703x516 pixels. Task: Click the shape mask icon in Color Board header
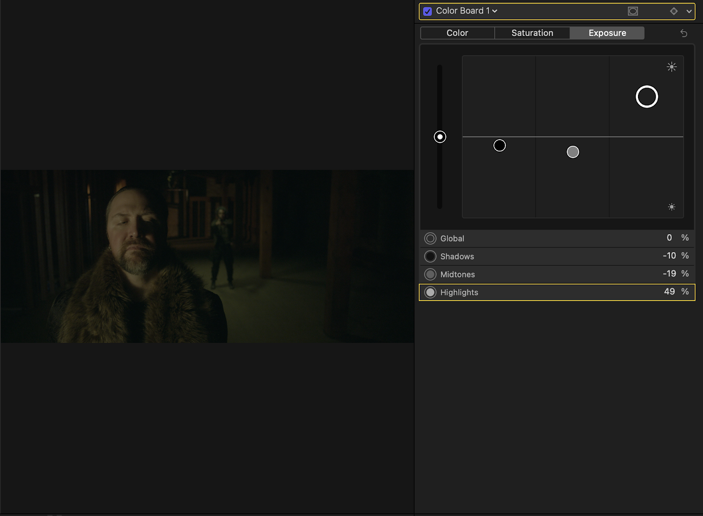coord(633,11)
